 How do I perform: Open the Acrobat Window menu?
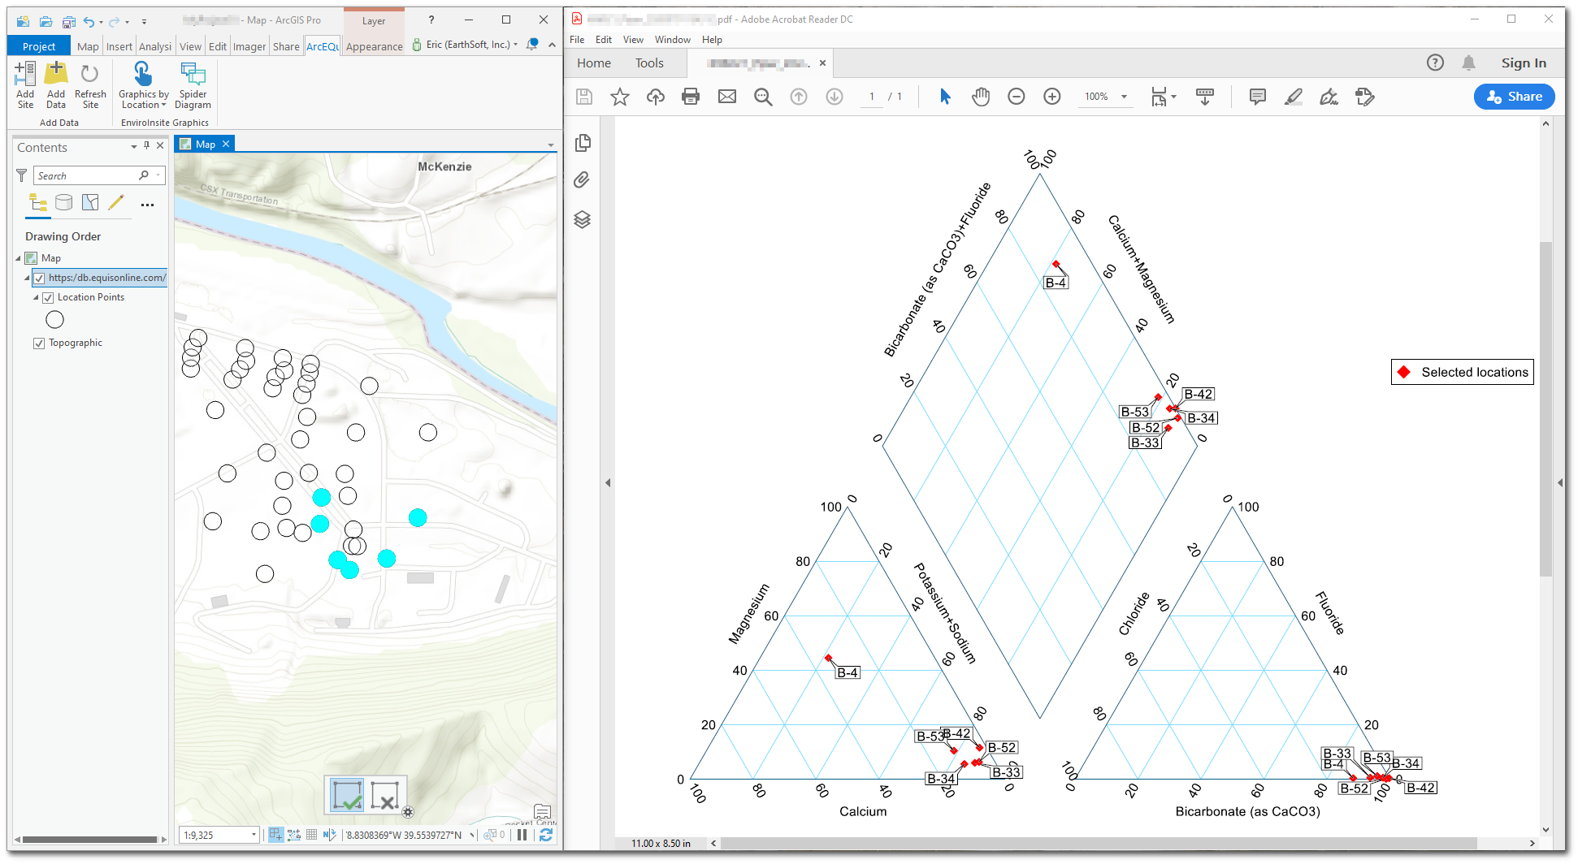673,40
